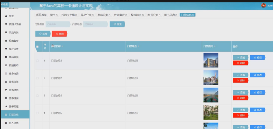The image size is (273, 129).
Task: Click the admin avatar in the header
Action: point(263,5)
